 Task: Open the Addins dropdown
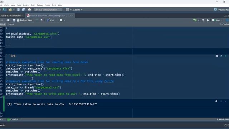(x=78, y=10)
